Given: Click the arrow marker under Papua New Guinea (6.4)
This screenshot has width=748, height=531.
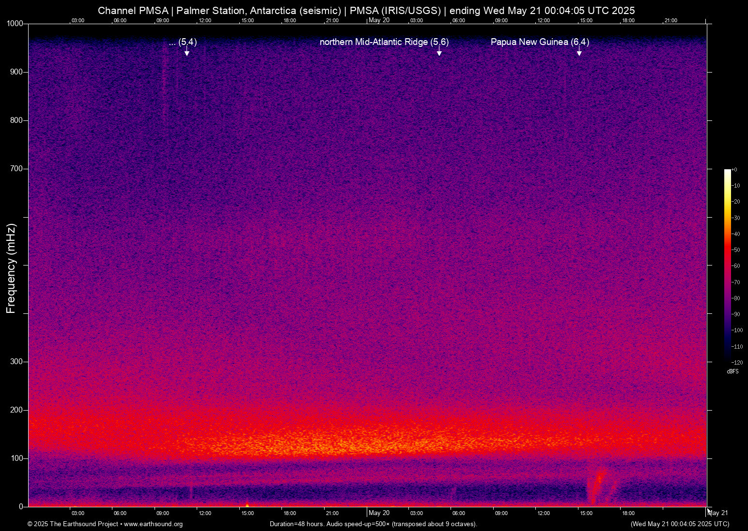Looking at the screenshot, I should pos(579,51).
